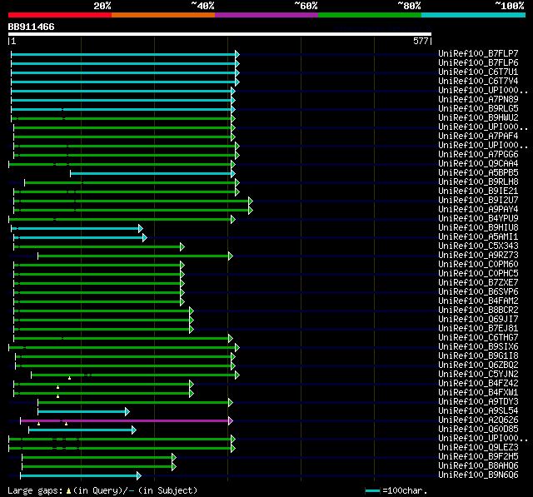Select the UniRef100_B4FXW1 label
The width and height of the screenshot is (533, 497).
coord(478,393)
